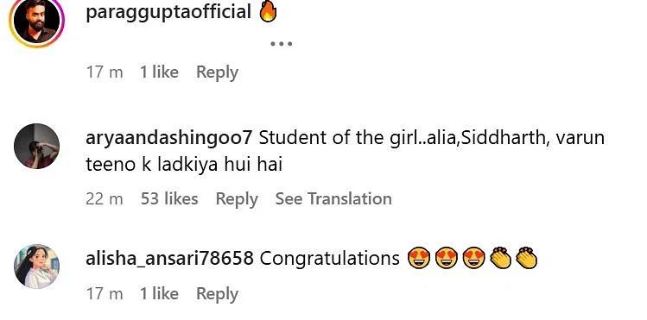The image size is (647, 320).
Task: Open aryaandashingoo7's profile avatar
Action: pos(37,147)
